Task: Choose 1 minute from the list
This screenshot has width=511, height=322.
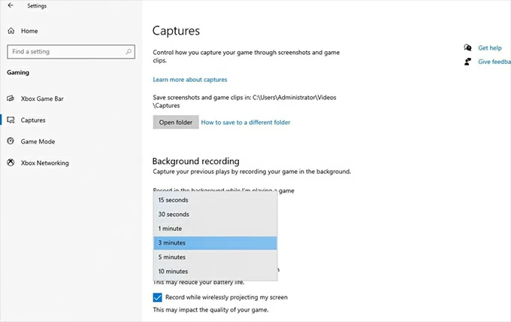Action: tap(216, 229)
